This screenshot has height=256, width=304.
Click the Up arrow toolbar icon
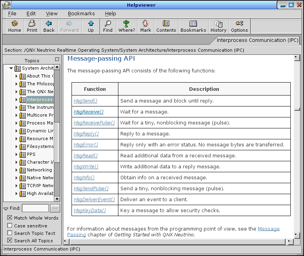tap(91, 26)
